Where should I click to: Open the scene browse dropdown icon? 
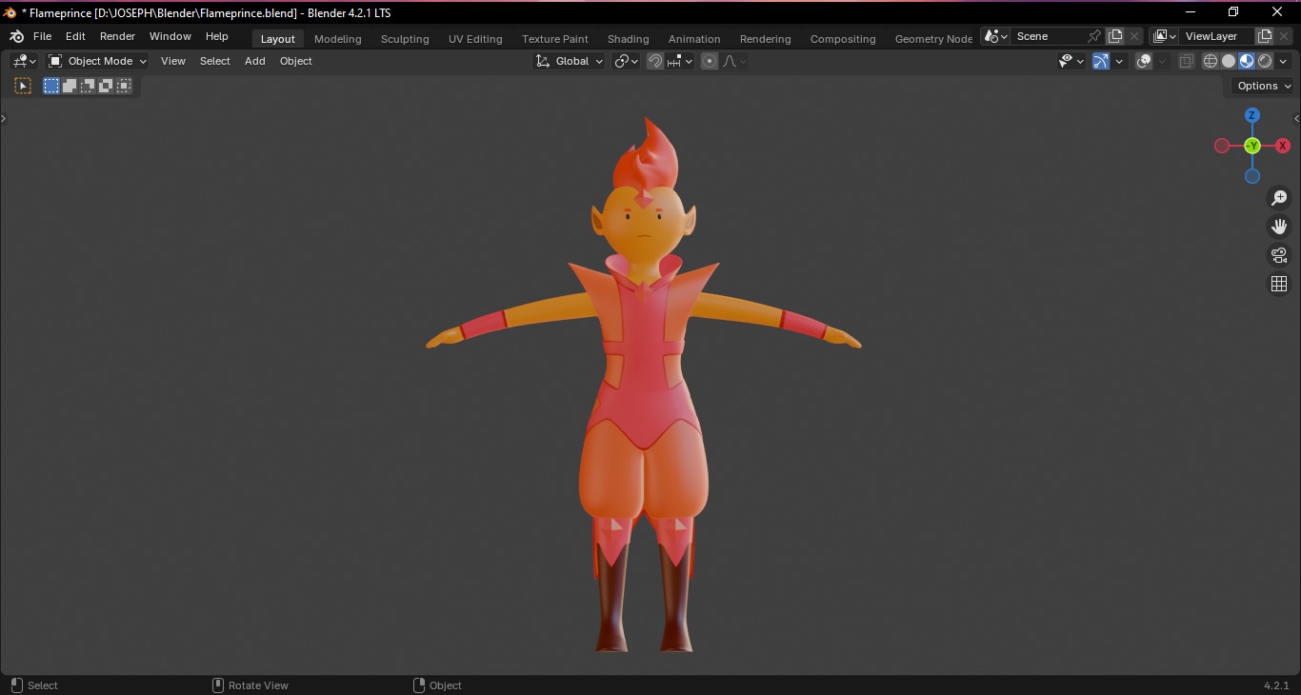[x=996, y=36]
